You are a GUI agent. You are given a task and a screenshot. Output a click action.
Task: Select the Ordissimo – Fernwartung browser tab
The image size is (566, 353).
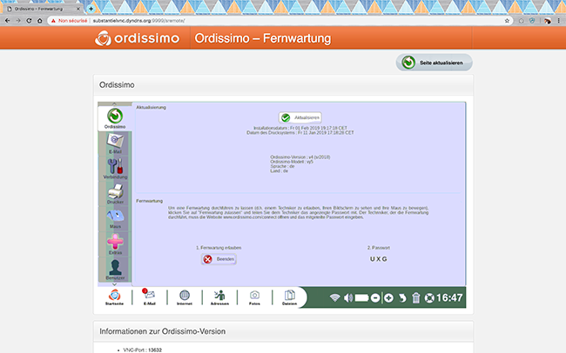point(43,9)
